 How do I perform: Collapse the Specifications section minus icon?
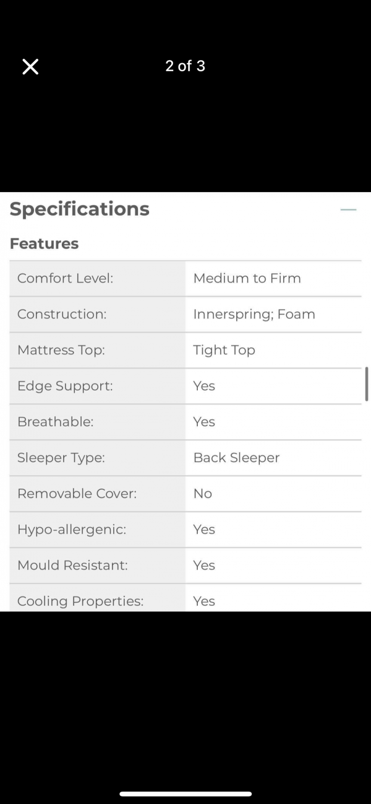click(x=349, y=210)
